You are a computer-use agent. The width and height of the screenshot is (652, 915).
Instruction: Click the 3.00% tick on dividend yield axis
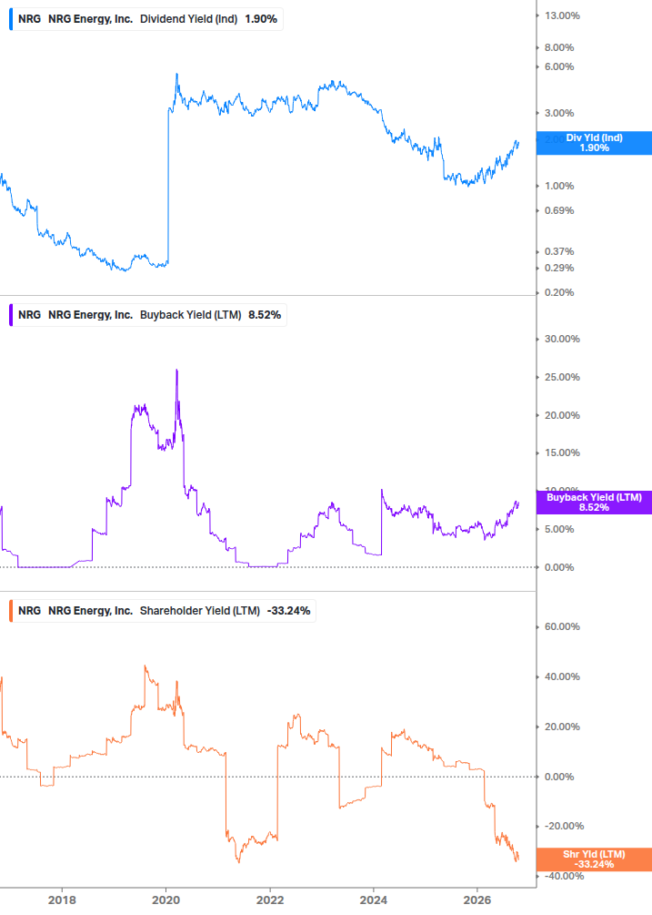point(559,113)
